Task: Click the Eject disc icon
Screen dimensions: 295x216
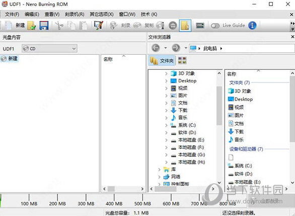Action: (173, 26)
